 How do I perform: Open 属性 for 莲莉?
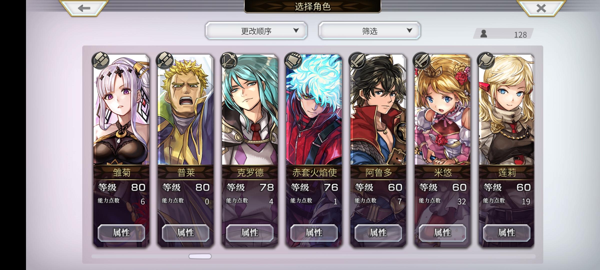(x=506, y=233)
